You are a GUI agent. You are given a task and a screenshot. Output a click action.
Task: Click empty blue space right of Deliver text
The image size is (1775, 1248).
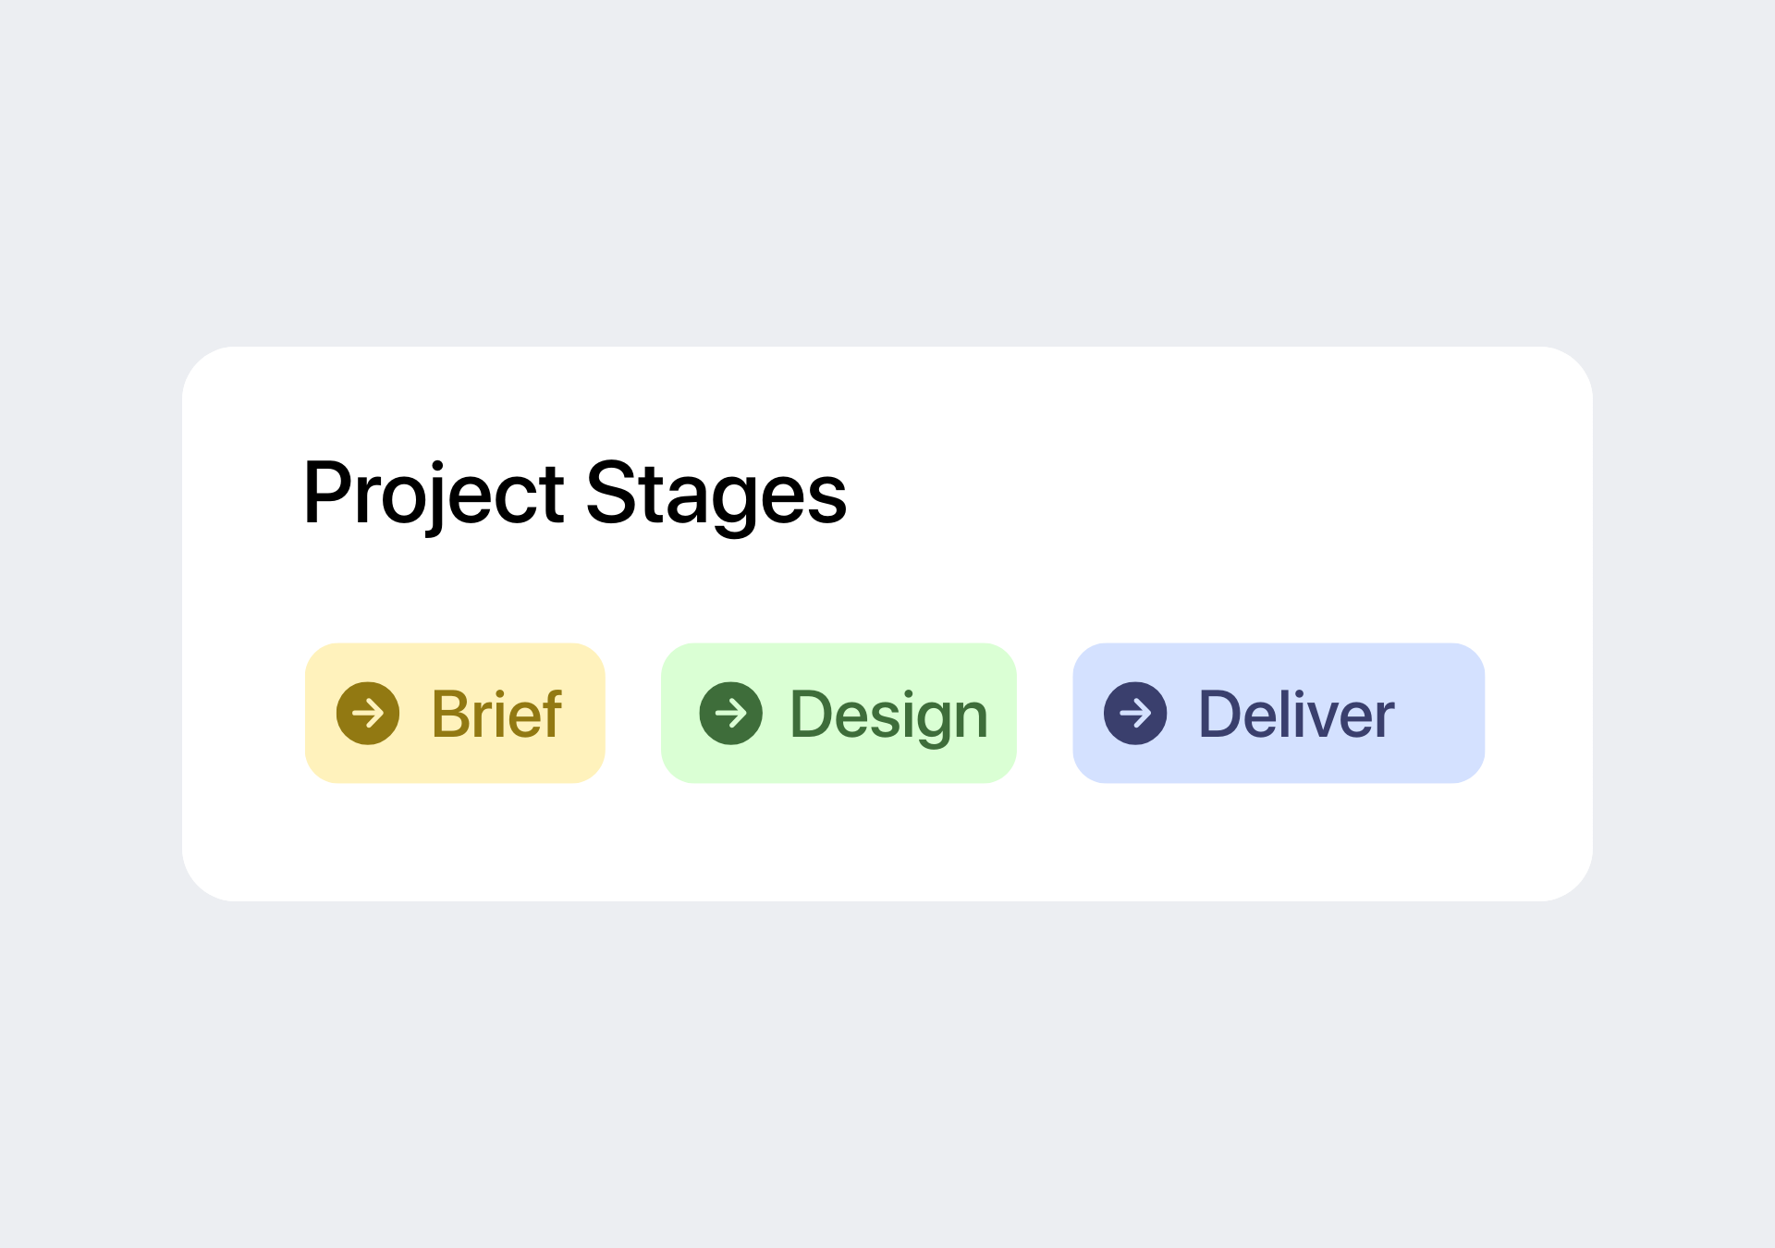[x=1438, y=714]
